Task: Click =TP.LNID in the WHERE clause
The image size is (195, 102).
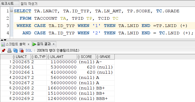Action: coord(165,25)
